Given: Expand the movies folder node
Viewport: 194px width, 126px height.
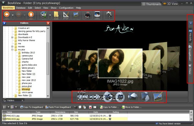Looking at the screenshot, I should click(12, 47).
